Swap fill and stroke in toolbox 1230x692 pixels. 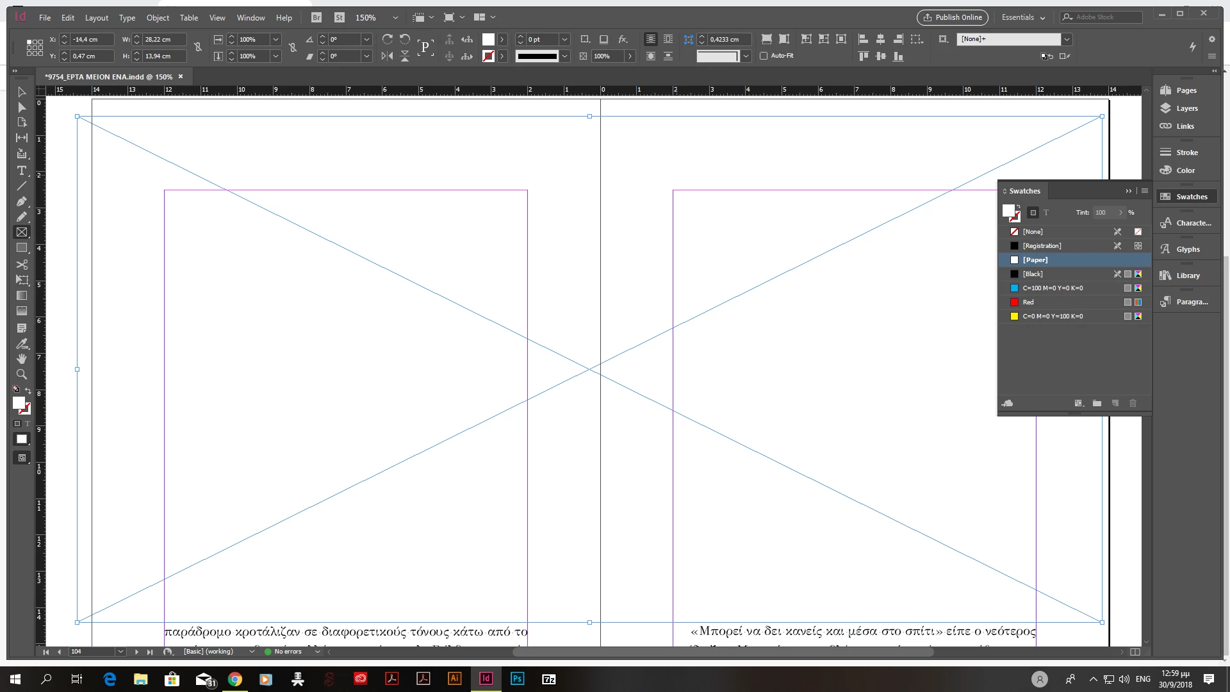pos(28,390)
